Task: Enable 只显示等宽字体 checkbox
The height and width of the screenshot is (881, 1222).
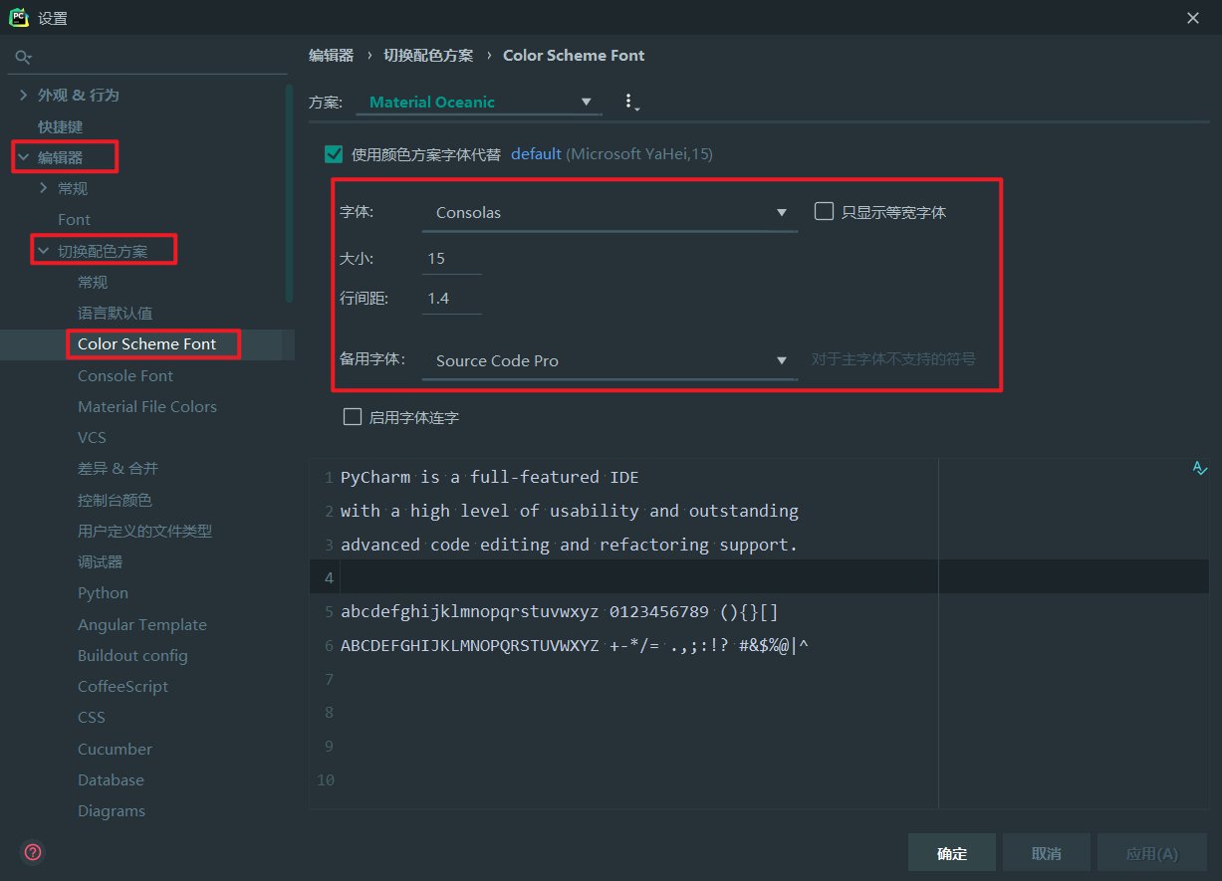Action: [x=824, y=211]
